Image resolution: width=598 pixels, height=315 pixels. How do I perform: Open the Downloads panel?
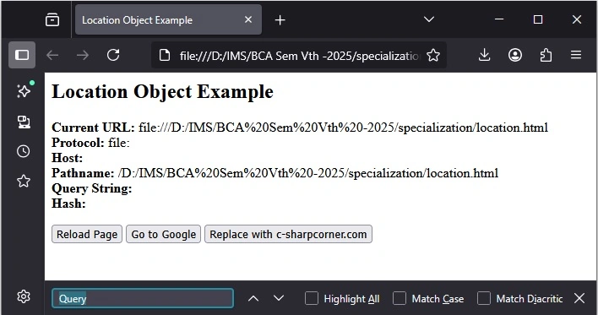coord(484,55)
